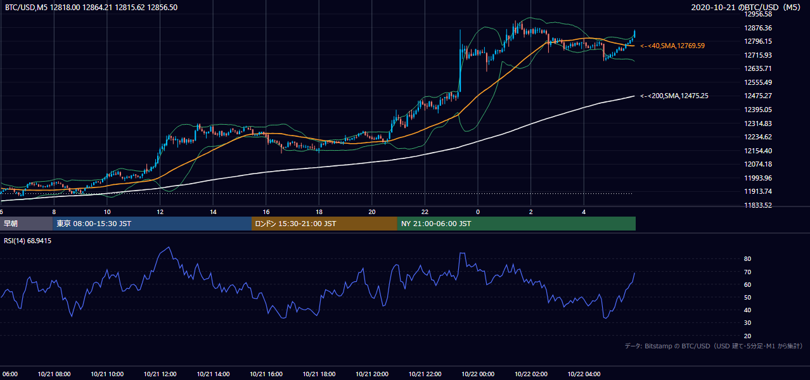Click hour marker 14 under price chart
Screen dimensions: 810x380
tap(213, 212)
